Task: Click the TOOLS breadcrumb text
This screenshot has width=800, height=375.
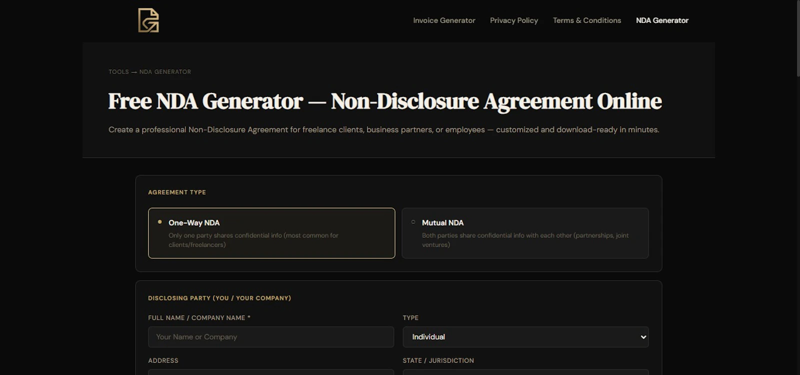Action: pos(118,72)
